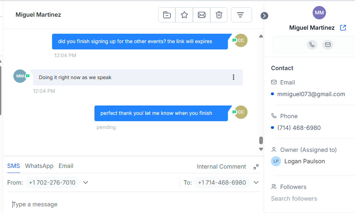Click the envelope mark-unread icon in header
The height and width of the screenshot is (213, 355).
pos(202,15)
